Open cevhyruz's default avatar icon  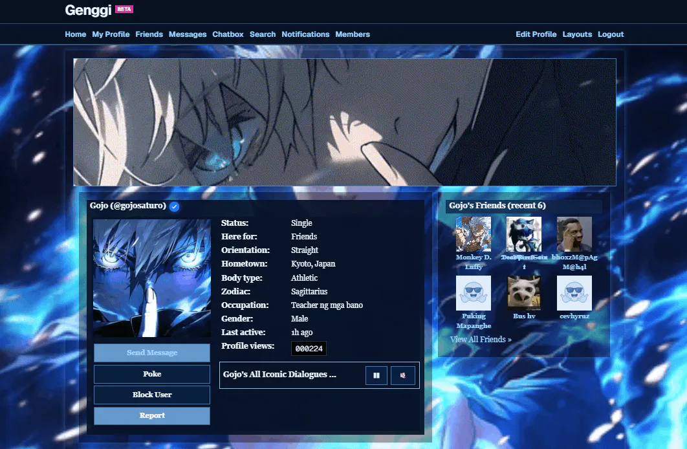[574, 293]
